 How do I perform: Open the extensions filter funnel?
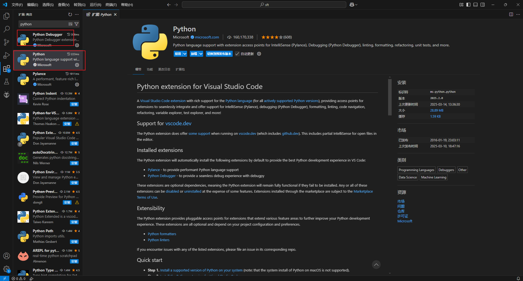[x=76, y=24]
